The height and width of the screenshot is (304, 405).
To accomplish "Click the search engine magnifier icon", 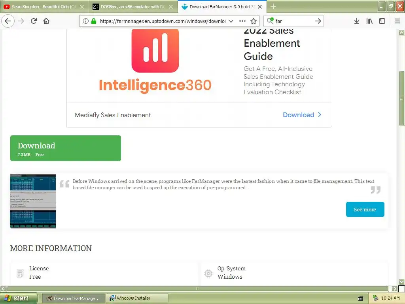I will click(x=270, y=21).
